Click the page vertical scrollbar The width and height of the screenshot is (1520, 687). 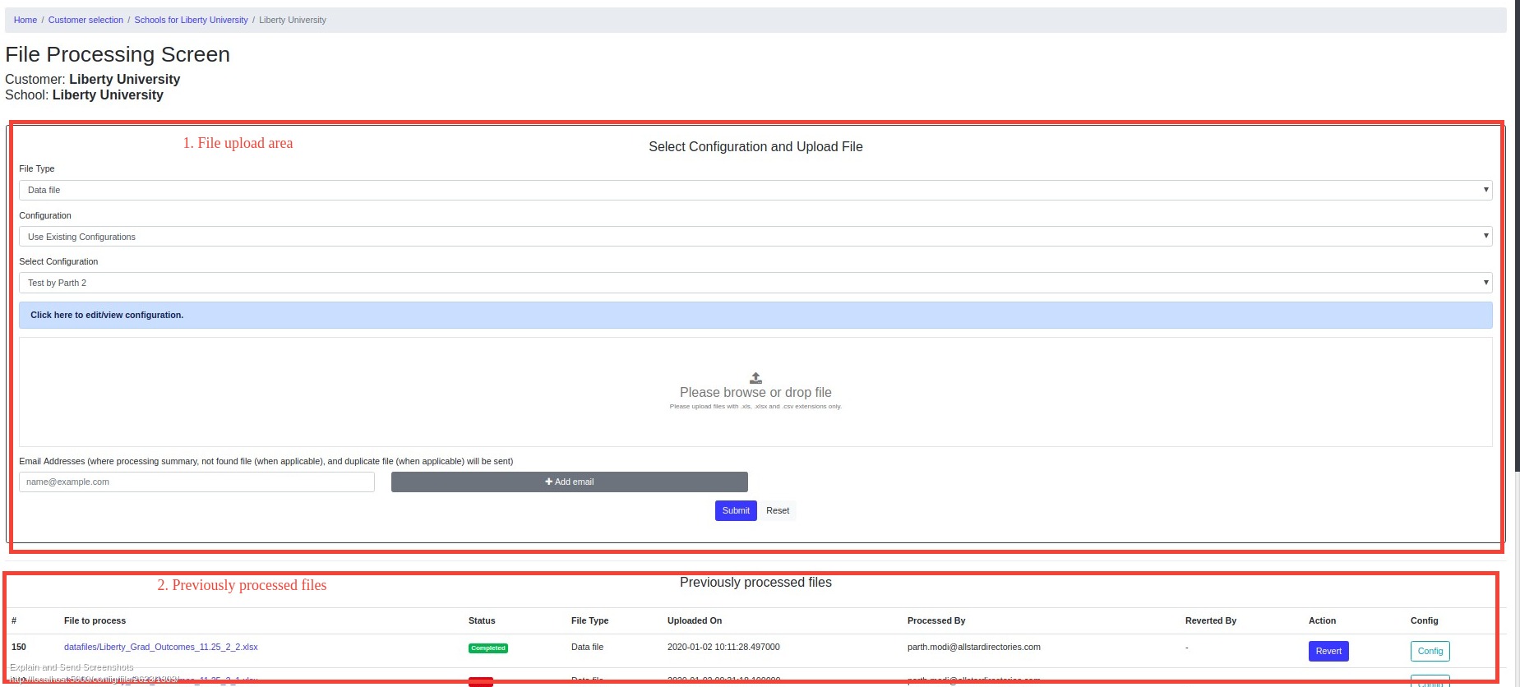coord(1517,247)
